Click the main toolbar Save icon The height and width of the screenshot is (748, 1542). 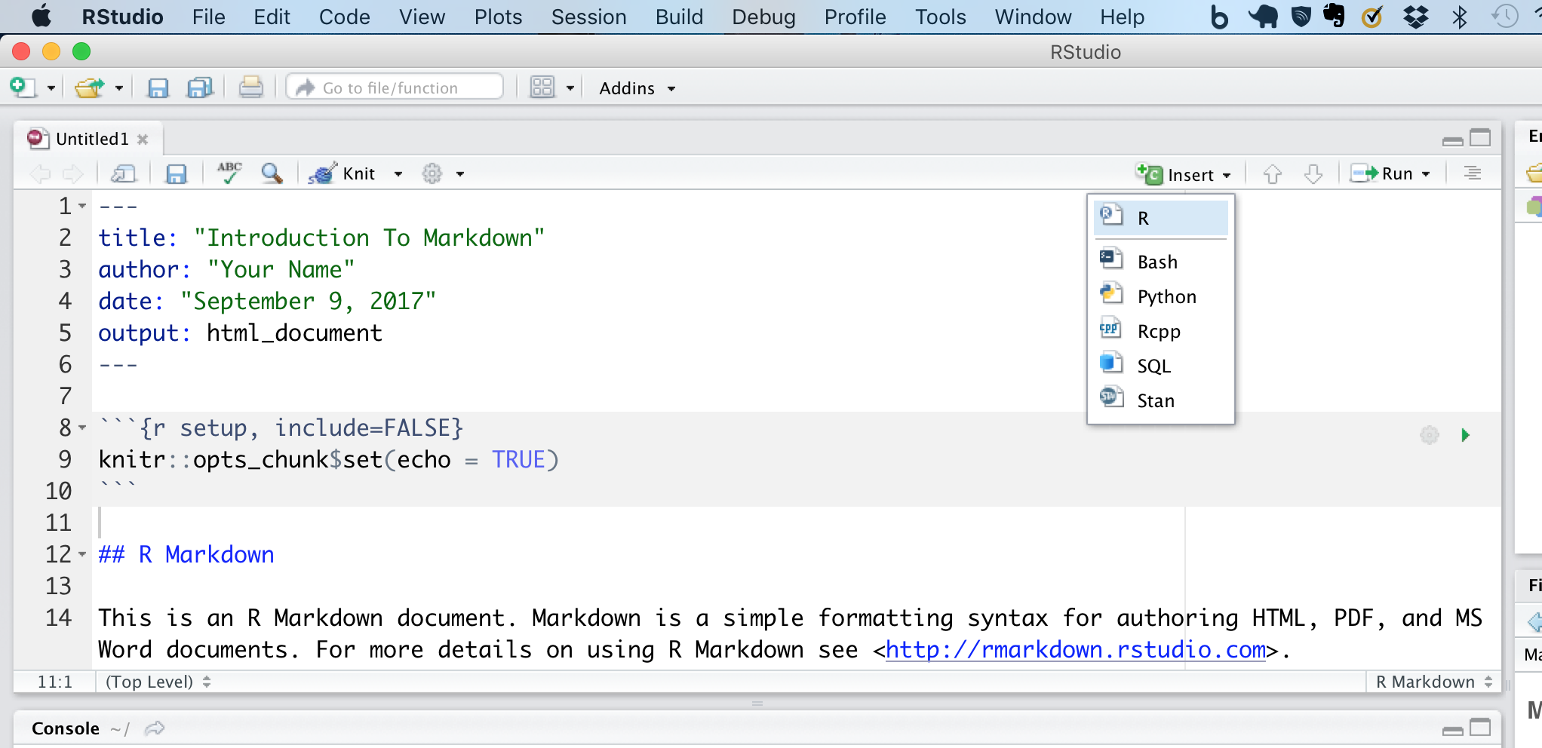click(x=158, y=88)
